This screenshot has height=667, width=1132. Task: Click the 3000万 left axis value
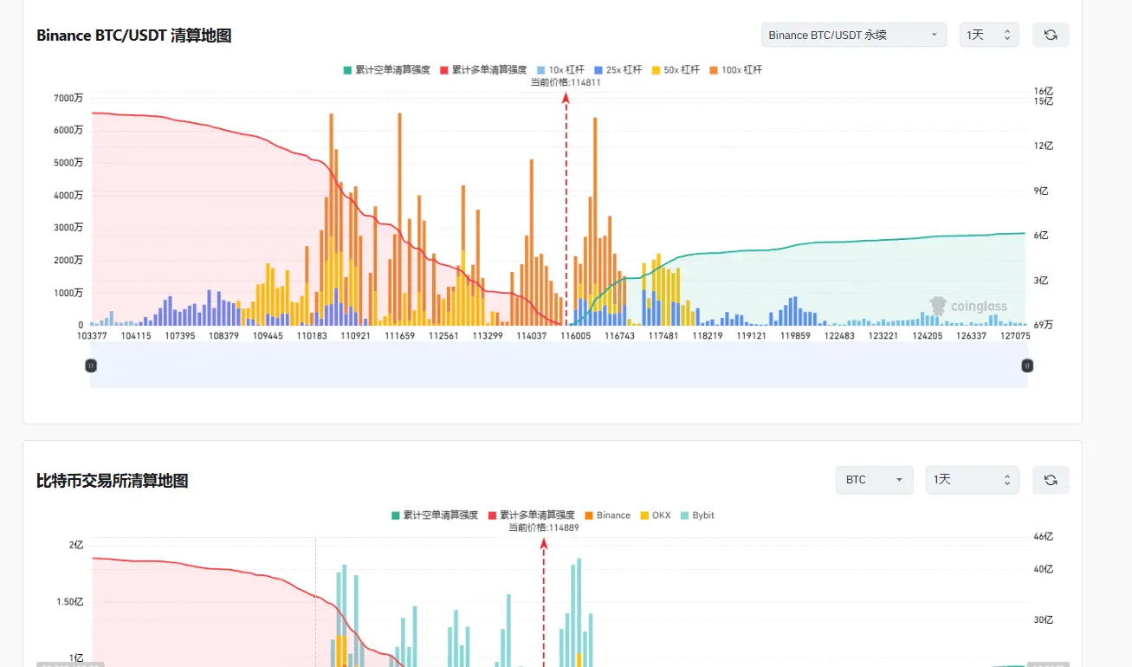(68, 228)
